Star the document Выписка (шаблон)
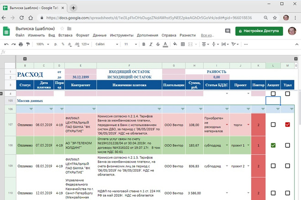The height and width of the screenshot is (200, 301). click(x=62, y=29)
